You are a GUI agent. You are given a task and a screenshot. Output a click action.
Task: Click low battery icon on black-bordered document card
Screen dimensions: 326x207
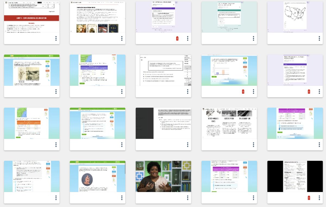[x=309, y=198]
